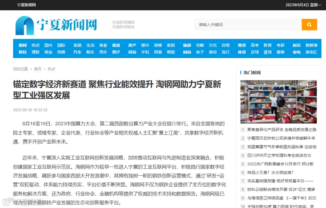The height and width of the screenshot is (208, 326).
Task: Open the 生活 navigation link
Action: tap(90, 45)
